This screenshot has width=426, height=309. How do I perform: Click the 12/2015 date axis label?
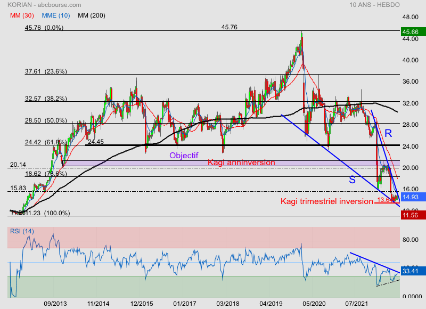(x=142, y=304)
